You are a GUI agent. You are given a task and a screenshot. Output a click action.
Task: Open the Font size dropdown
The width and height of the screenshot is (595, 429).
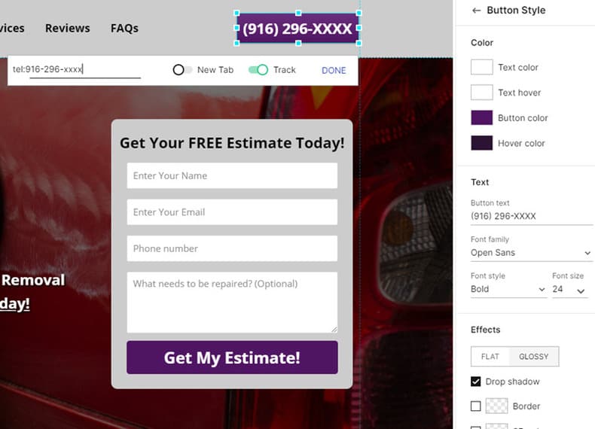[569, 290]
